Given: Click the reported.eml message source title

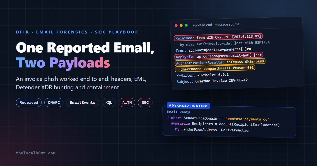Looking at the screenshot, I should pyautogui.click(x=215, y=25).
